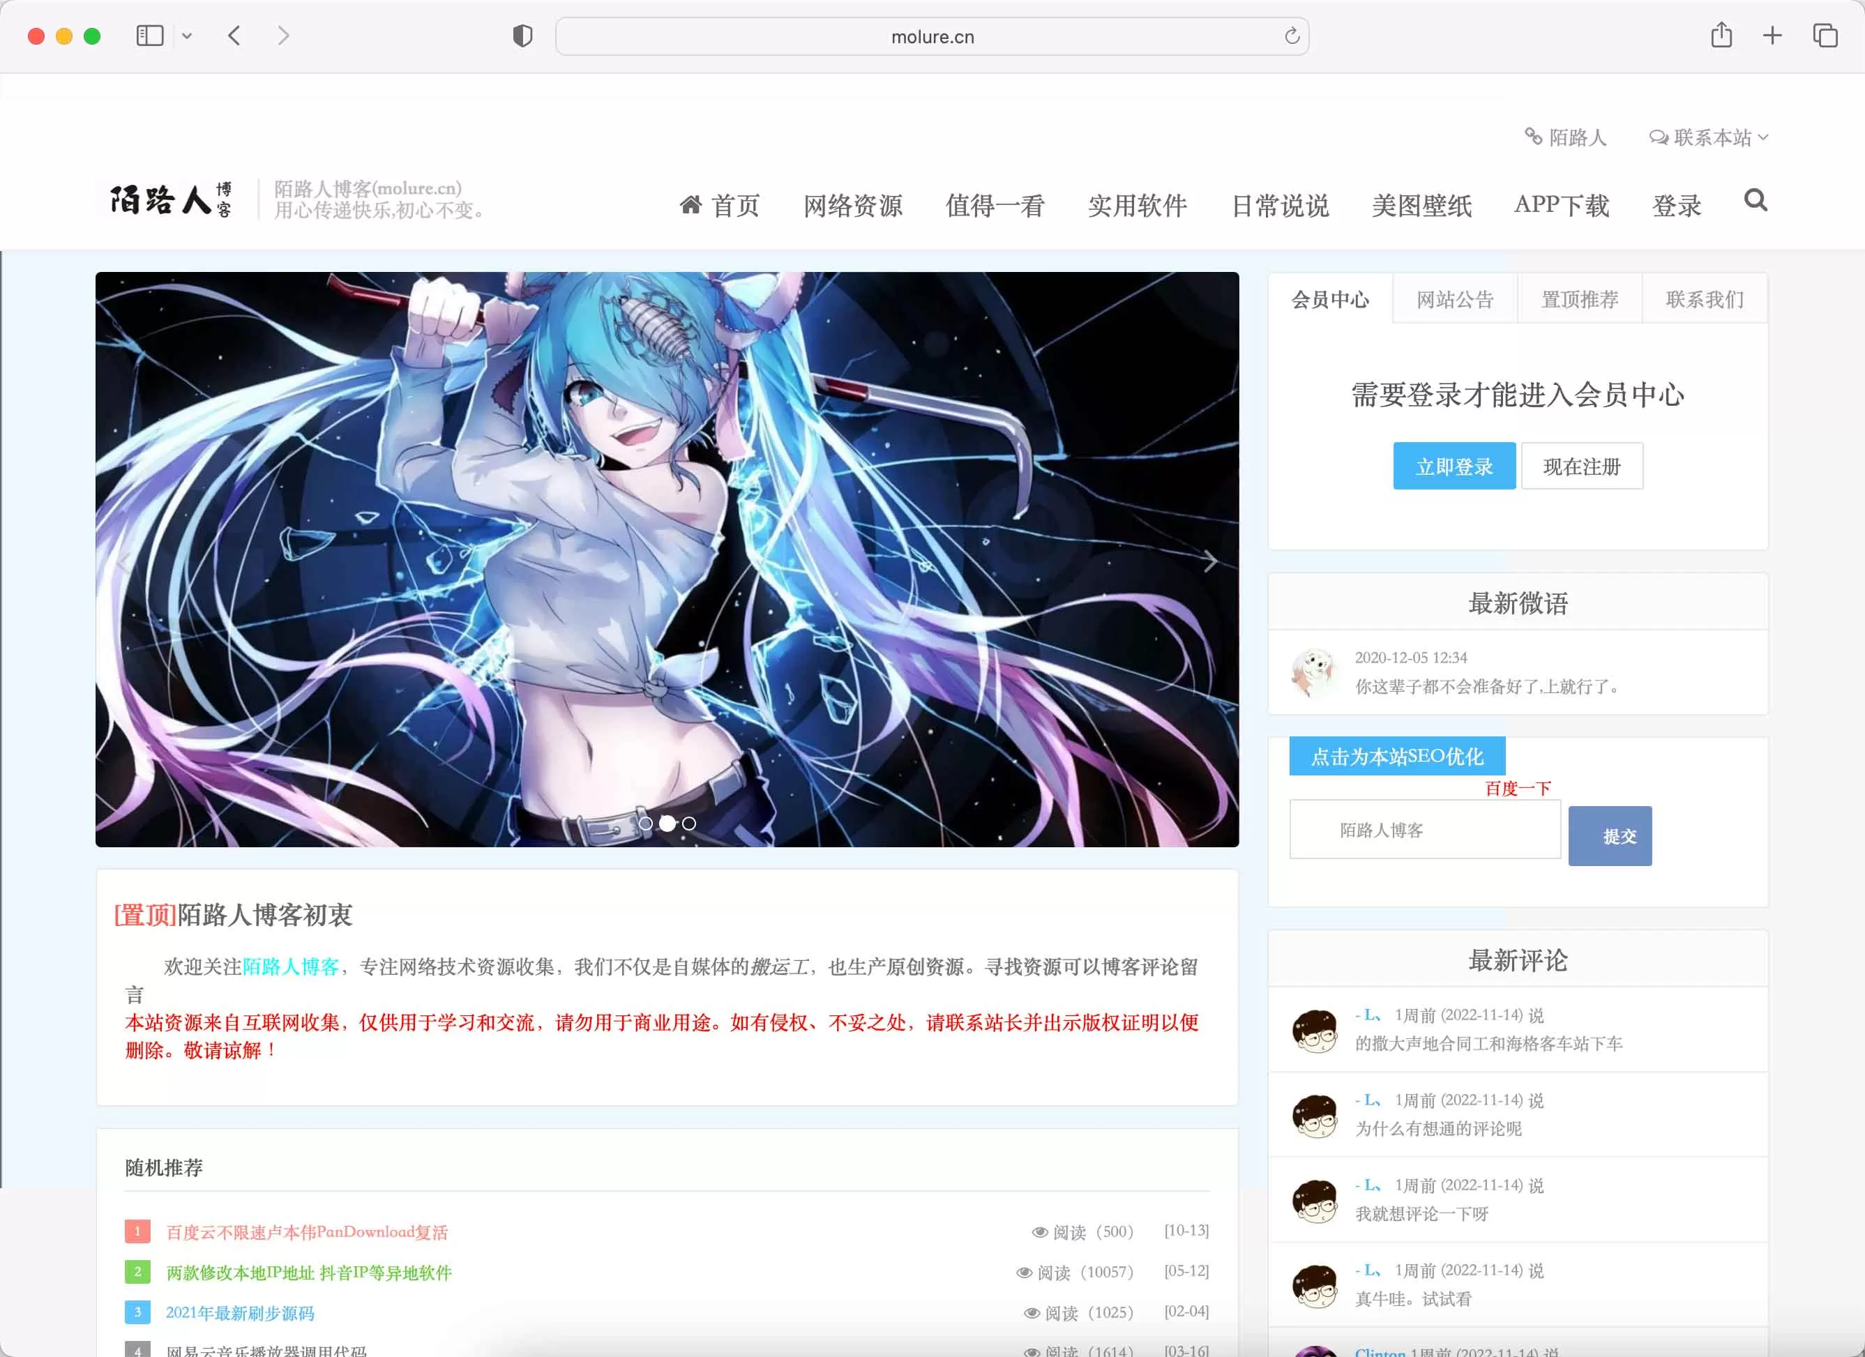Click the 提交 submit button
The height and width of the screenshot is (1357, 1865).
click(1610, 836)
